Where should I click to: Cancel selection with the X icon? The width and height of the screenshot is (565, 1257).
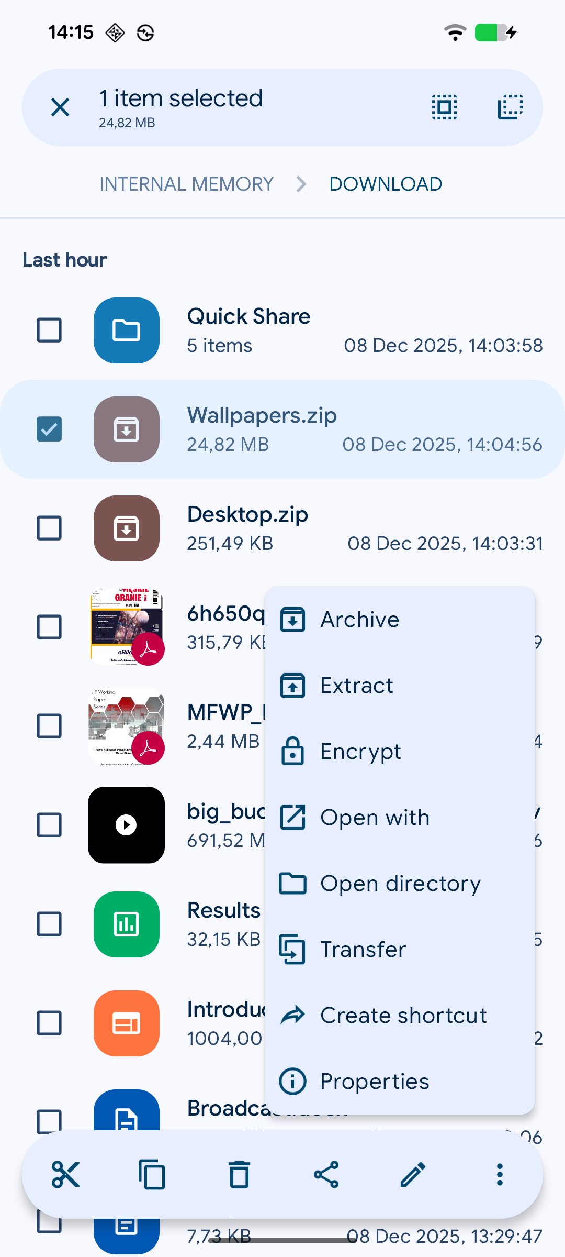[x=60, y=107]
